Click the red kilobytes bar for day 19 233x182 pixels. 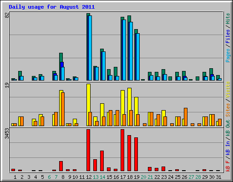136,154
